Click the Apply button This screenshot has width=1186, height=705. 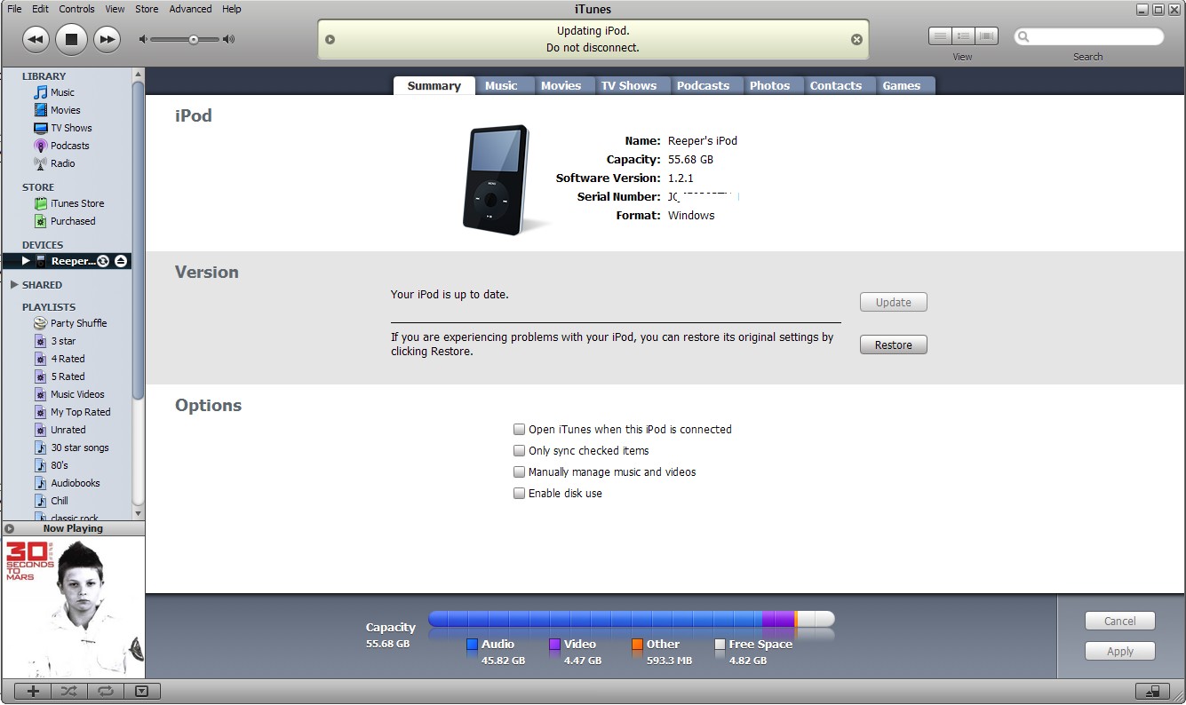1120,651
